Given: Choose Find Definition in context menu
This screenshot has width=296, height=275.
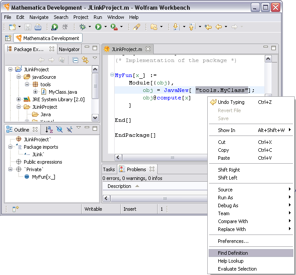Looking at the screenshot, I should pyautogui.click(x=251, y=253).
